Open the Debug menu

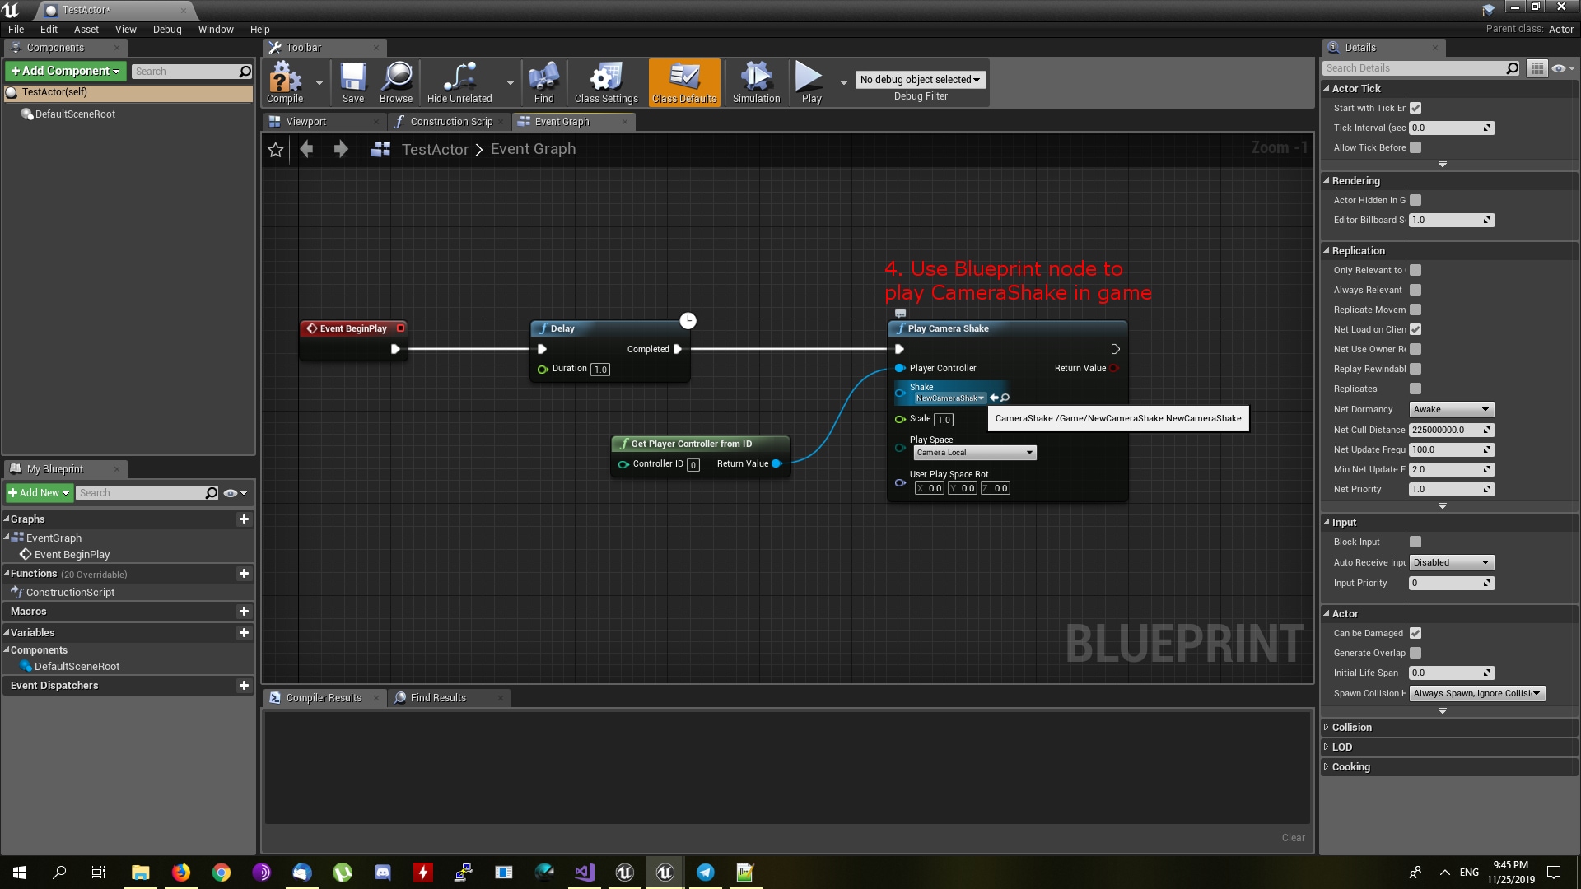pos(166,29)
